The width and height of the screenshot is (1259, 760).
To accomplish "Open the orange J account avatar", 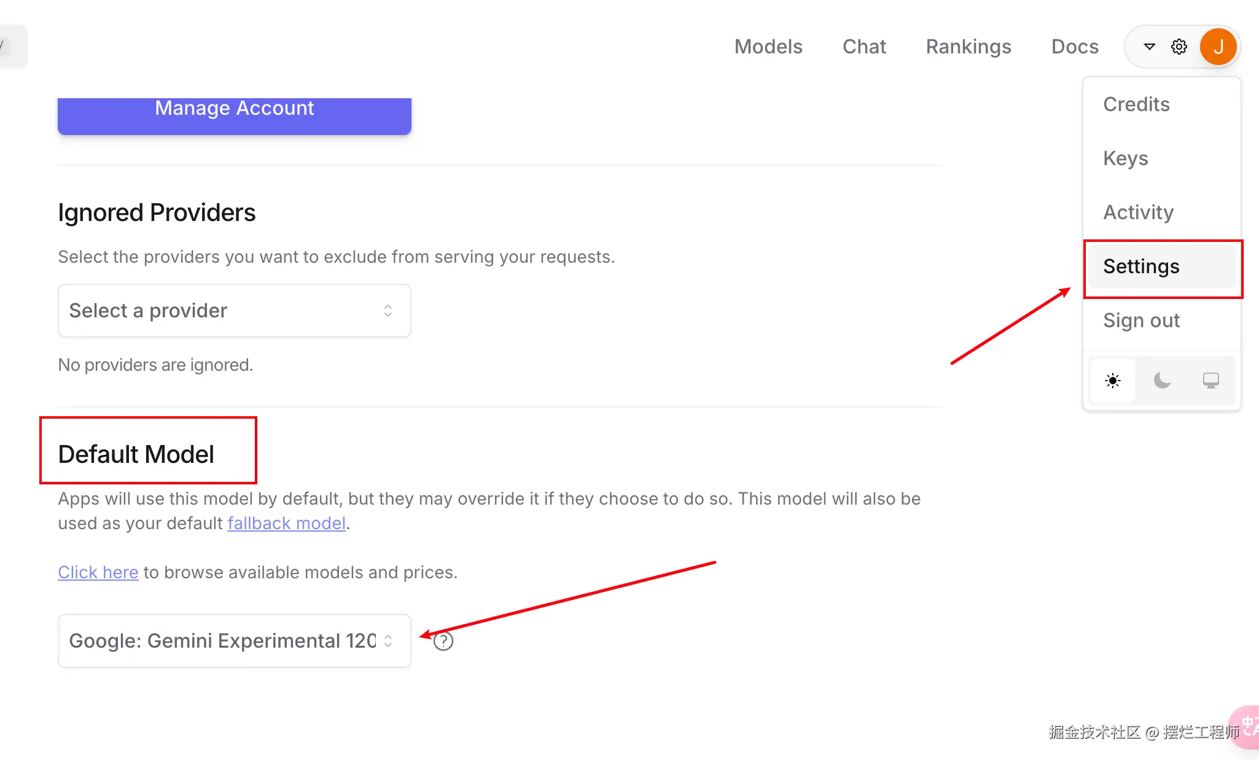I will 1218,47.
